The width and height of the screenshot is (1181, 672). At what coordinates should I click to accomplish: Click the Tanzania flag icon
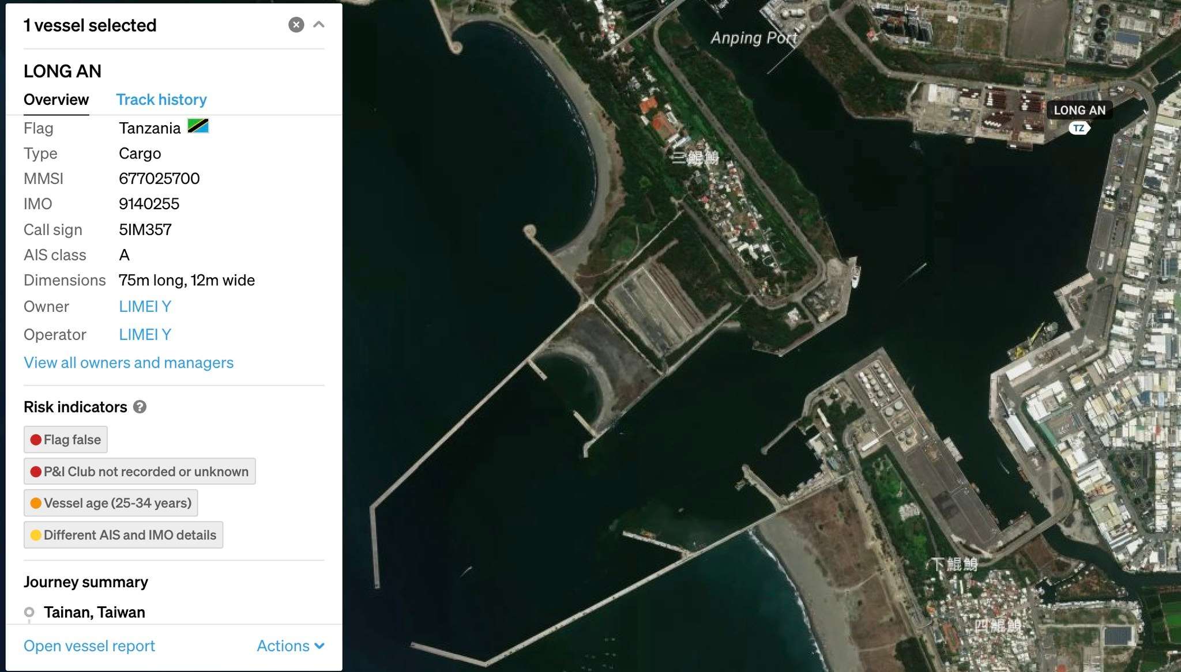pyautogui.click(x=198, y=126)
